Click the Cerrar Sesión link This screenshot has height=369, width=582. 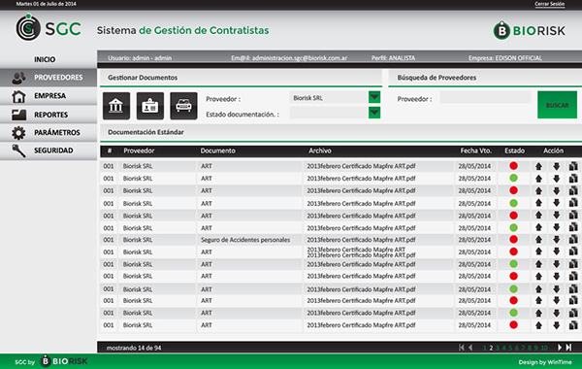pyautogui.click(x=550, y=4)
